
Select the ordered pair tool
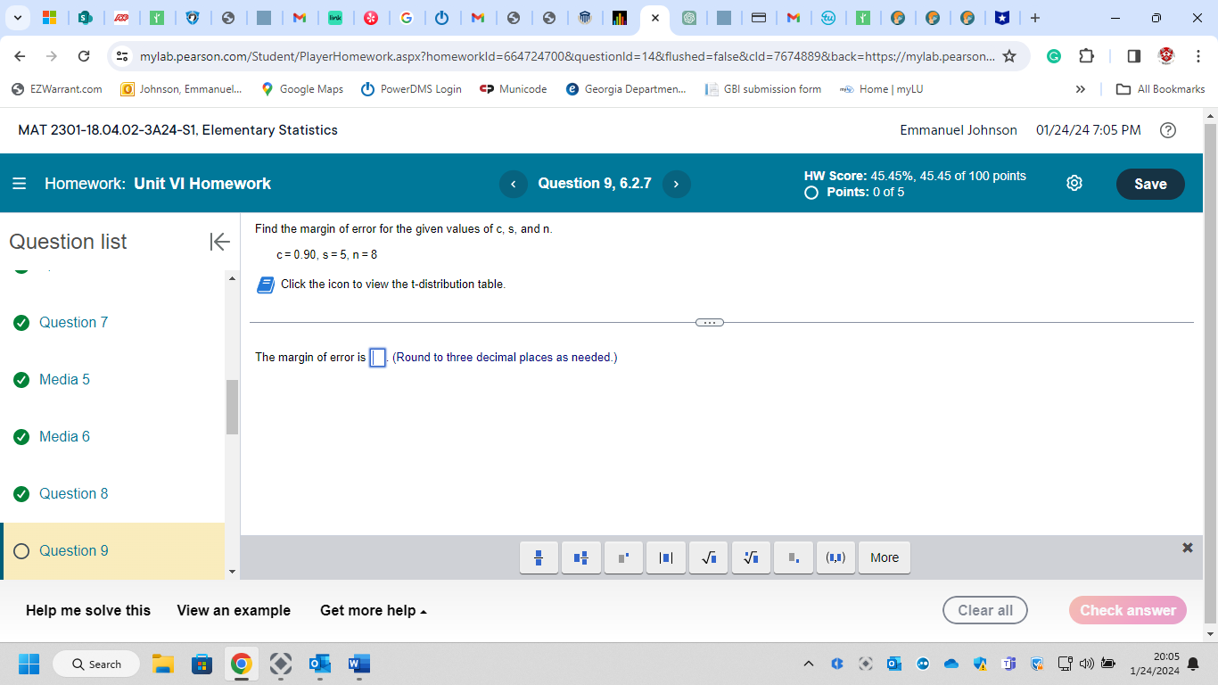point(835,557)
